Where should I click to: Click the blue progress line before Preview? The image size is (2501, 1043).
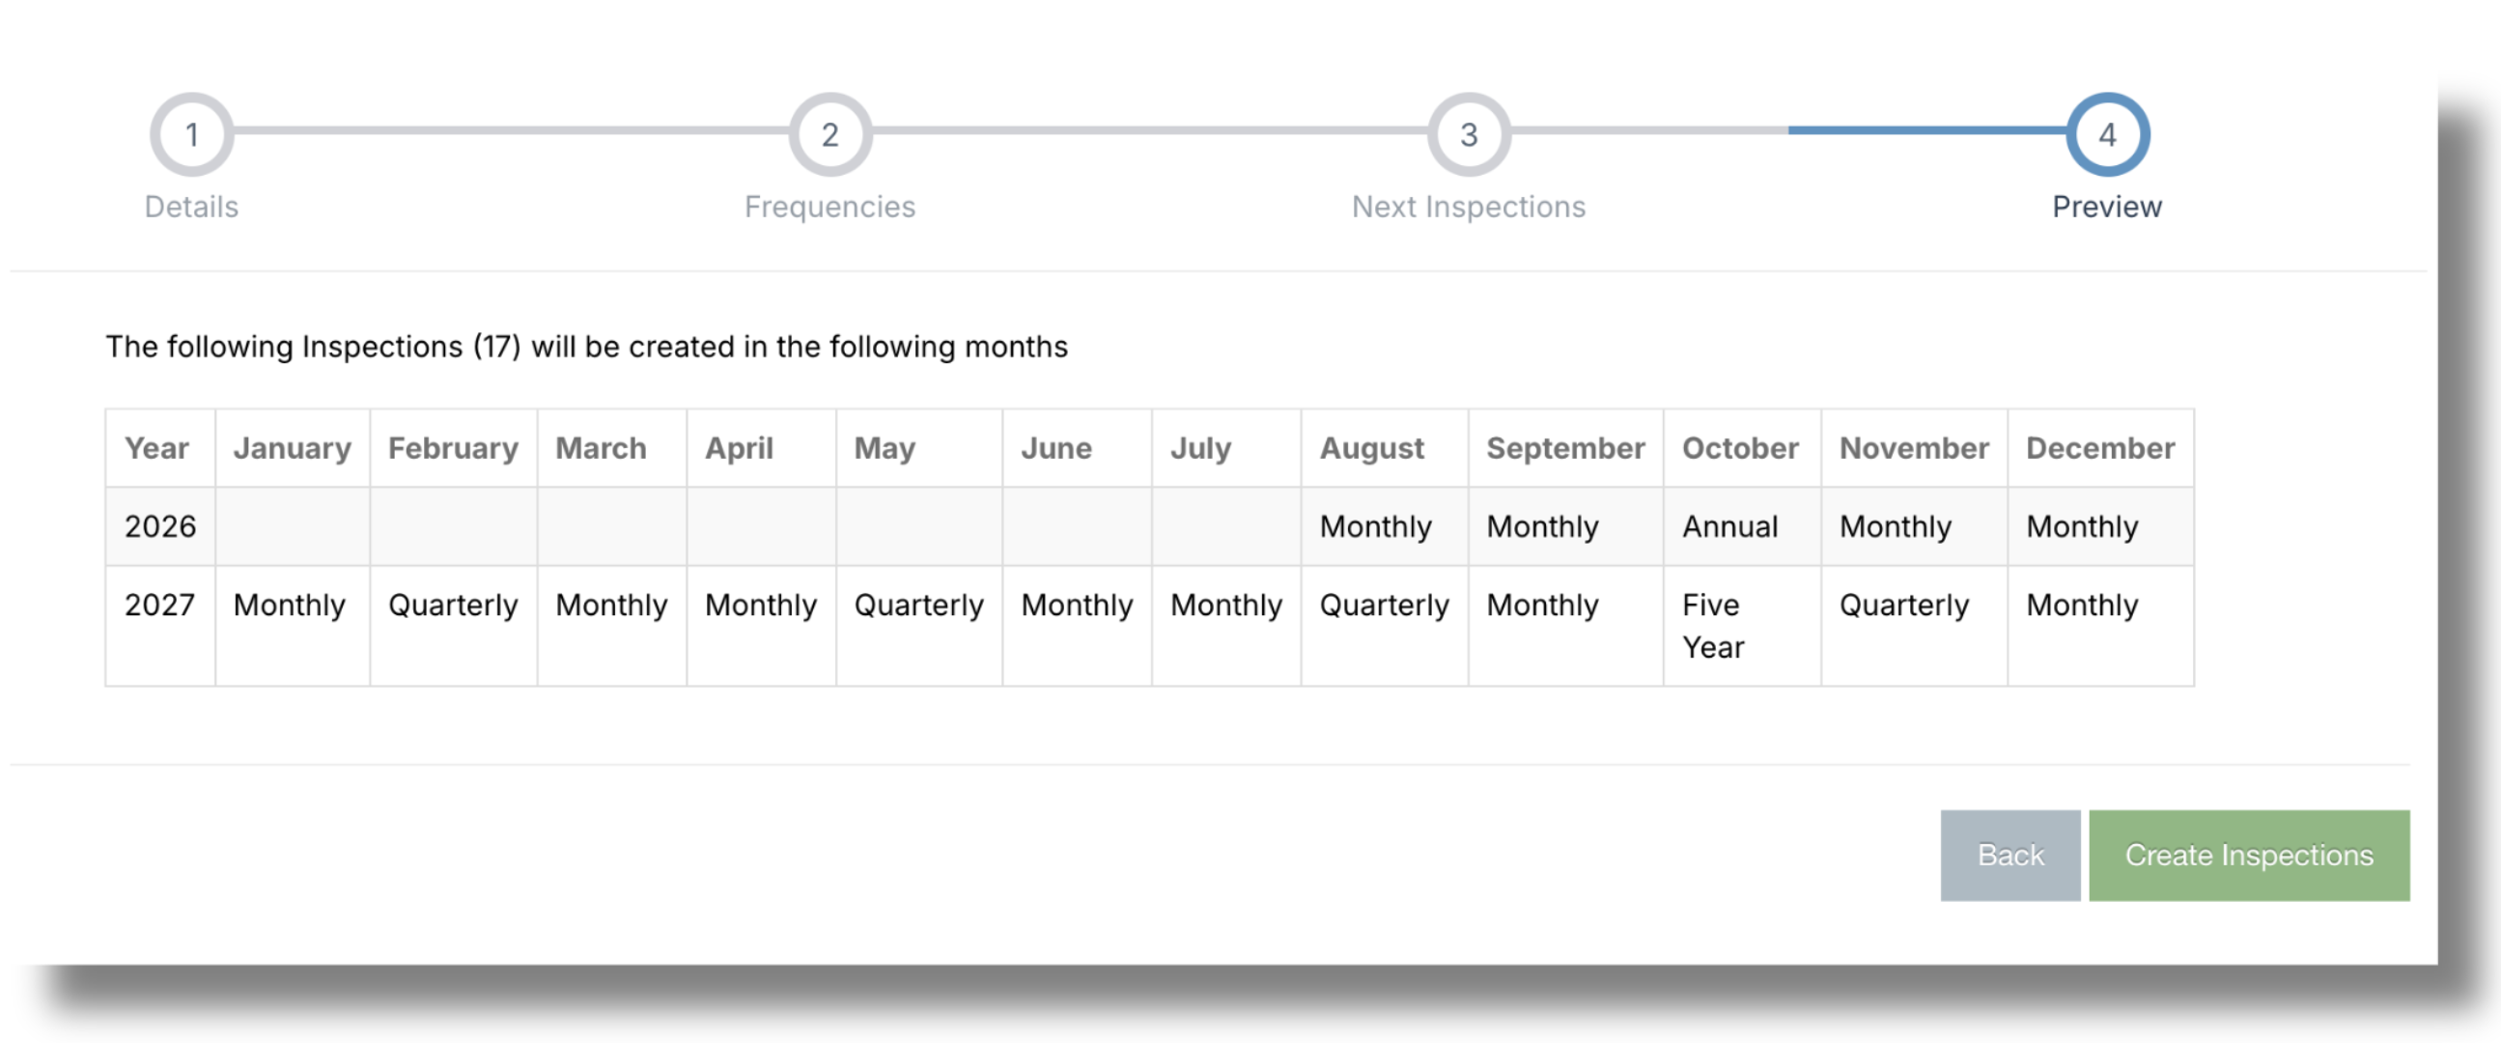click(1927, 130)
